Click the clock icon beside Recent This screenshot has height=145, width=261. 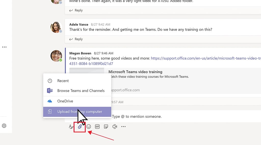50,81
